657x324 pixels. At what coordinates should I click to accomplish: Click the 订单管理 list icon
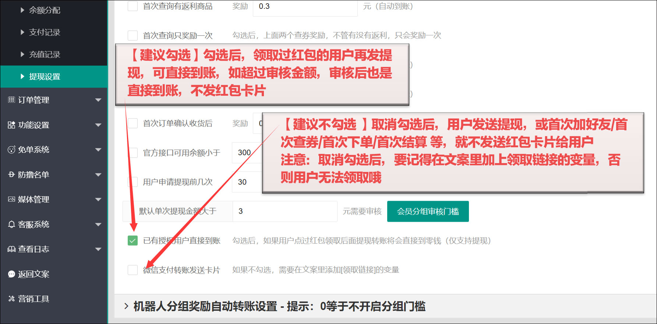[x=11, y=100]
